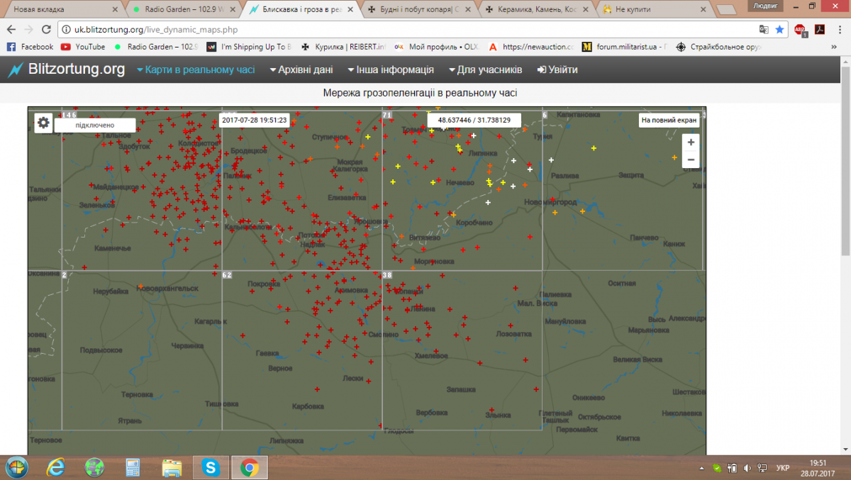
Task: Click the timestamp '2017-07-28 19:51:23' box
Action: [255, 120]
